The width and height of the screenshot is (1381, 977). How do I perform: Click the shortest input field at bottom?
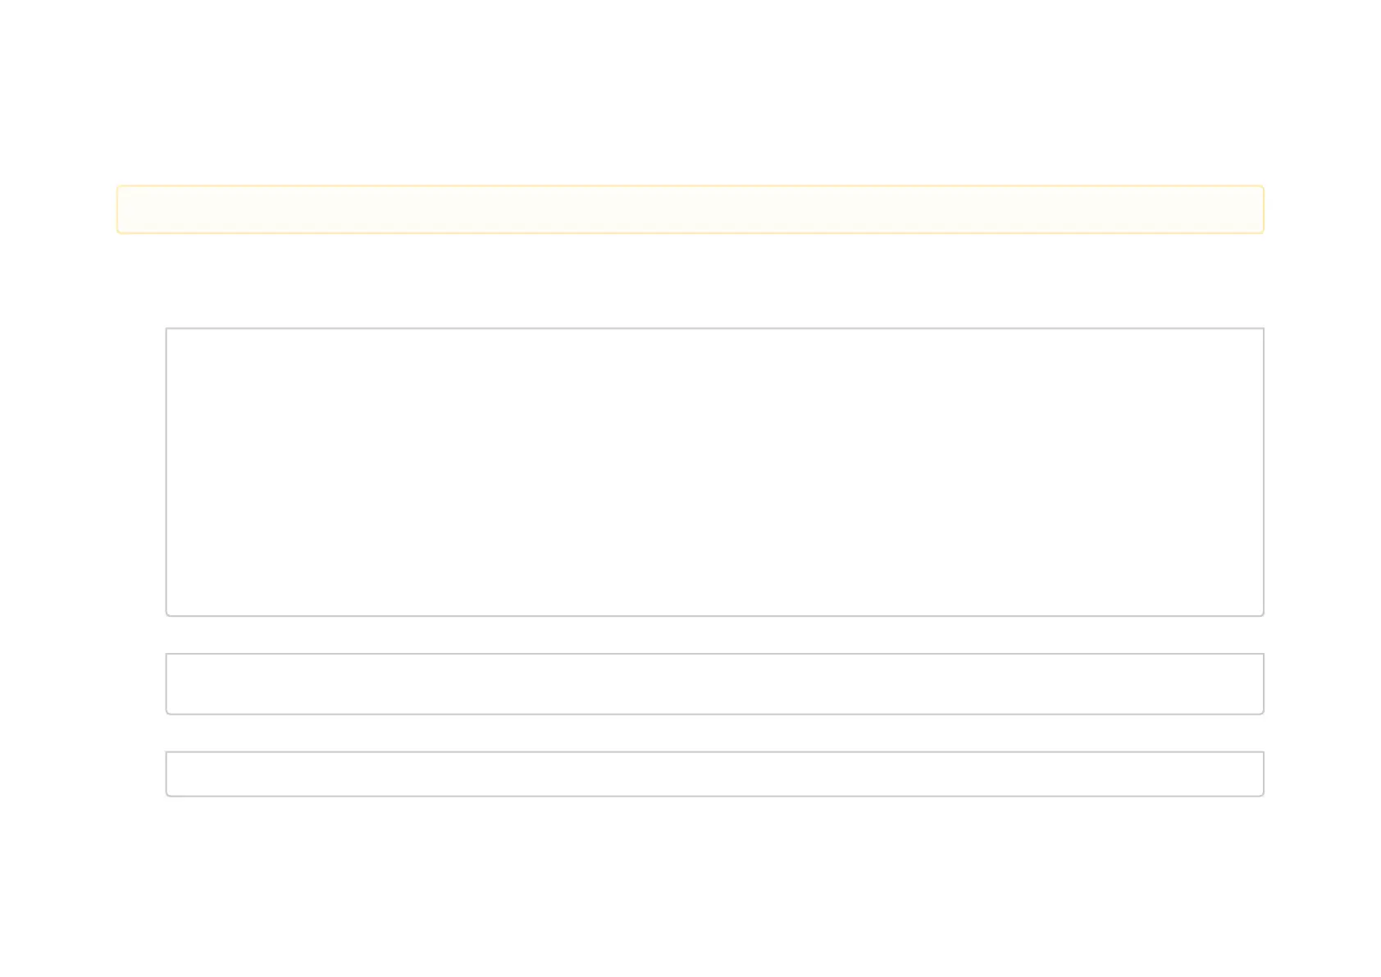tap(714, 774)
